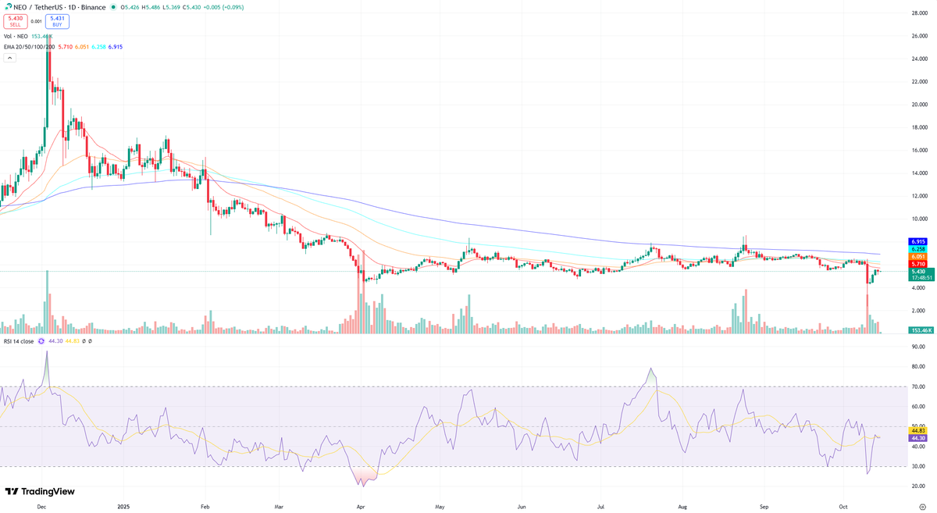Click the Binance exchange name in the header
This screenshot has width=937, height=513.
(x=93, y=8)
